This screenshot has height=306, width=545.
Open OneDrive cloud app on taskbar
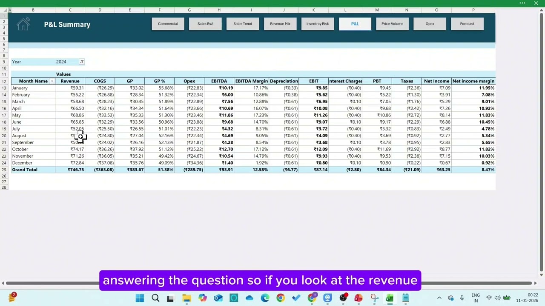tap(249, 298)
